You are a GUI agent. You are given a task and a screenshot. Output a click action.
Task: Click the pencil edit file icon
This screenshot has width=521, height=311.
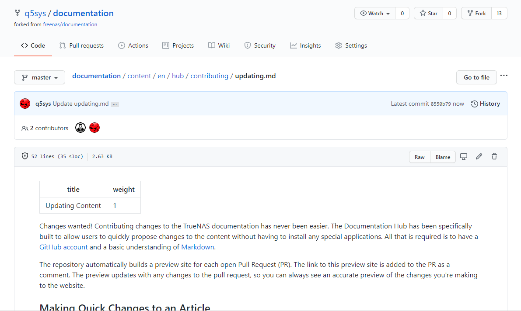pos(479,156)
